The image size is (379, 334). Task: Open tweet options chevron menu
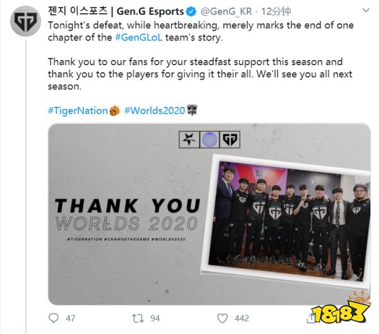pos(366,10)
